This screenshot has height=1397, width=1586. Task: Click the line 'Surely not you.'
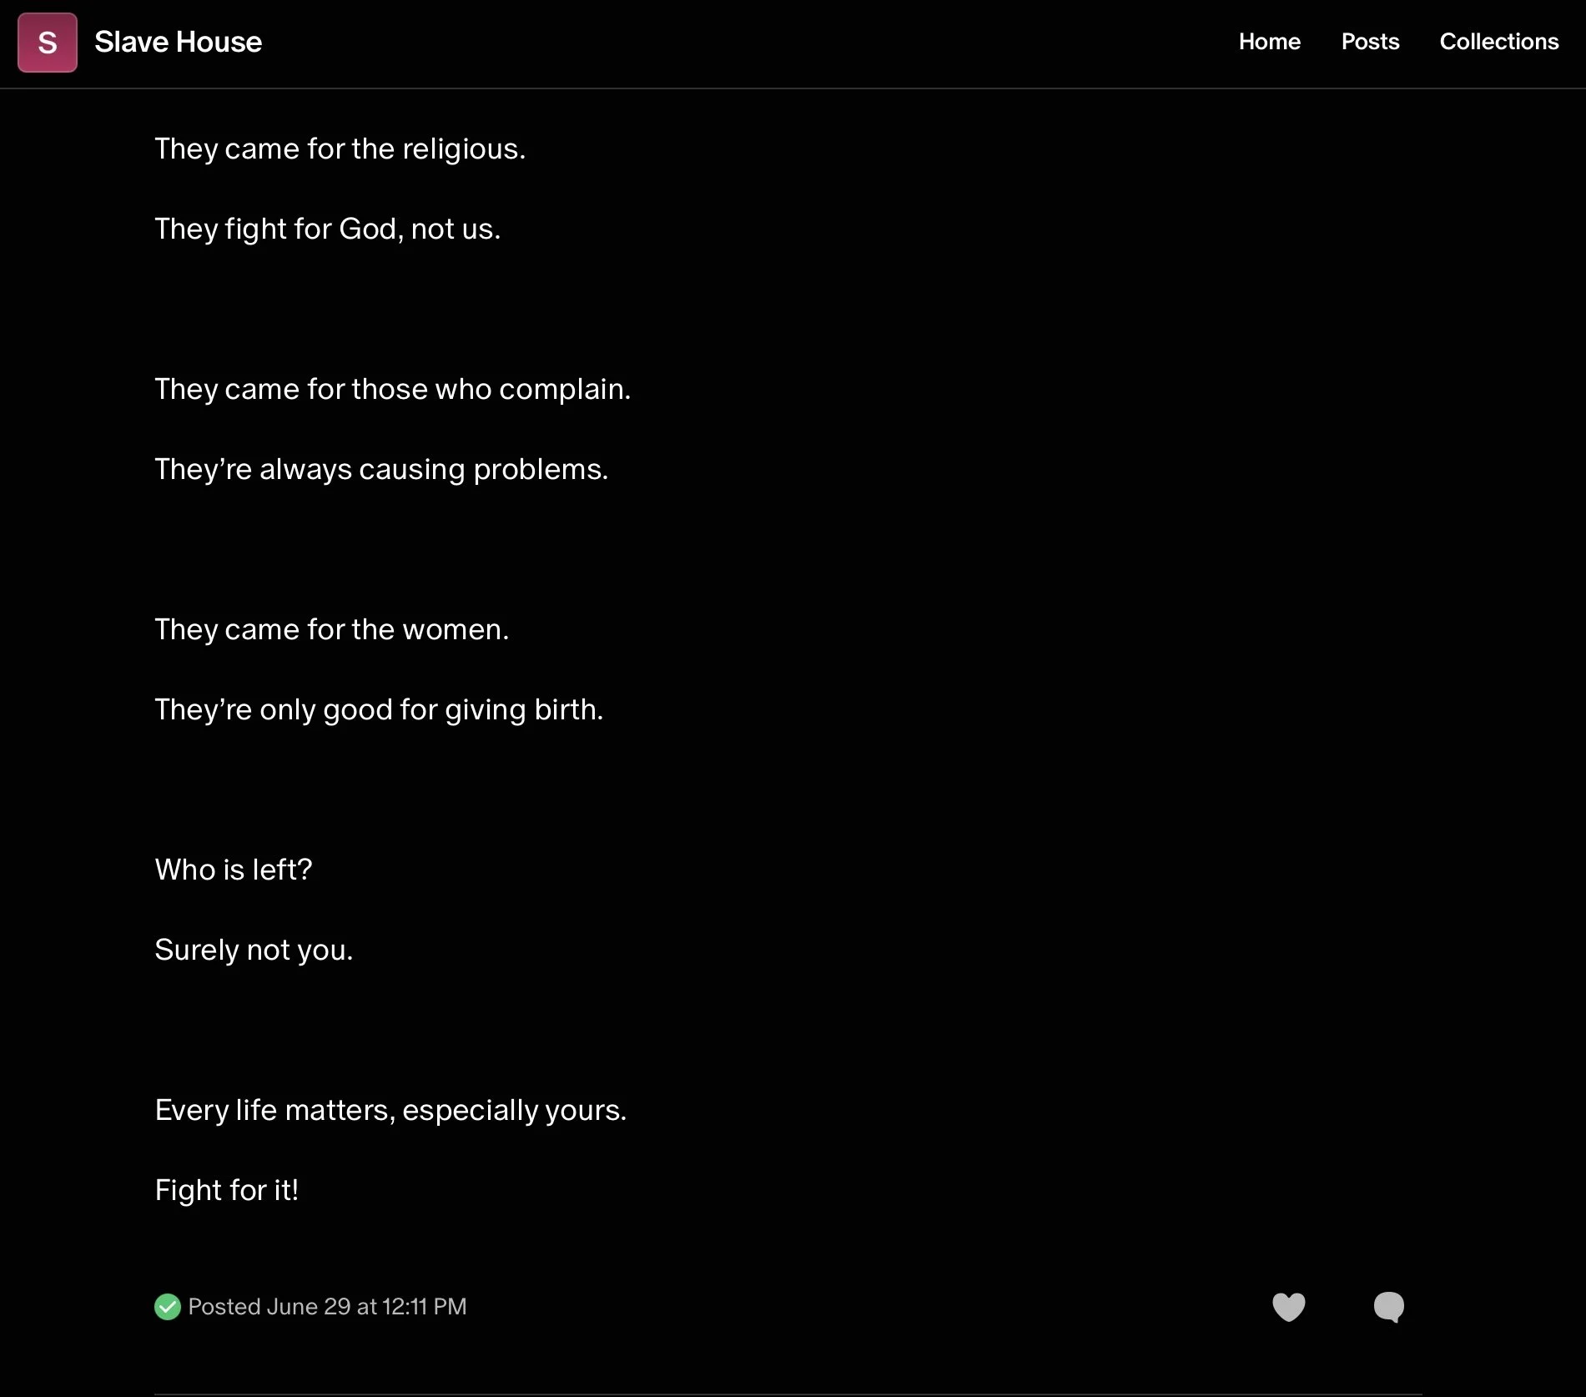tap(254, 950)
